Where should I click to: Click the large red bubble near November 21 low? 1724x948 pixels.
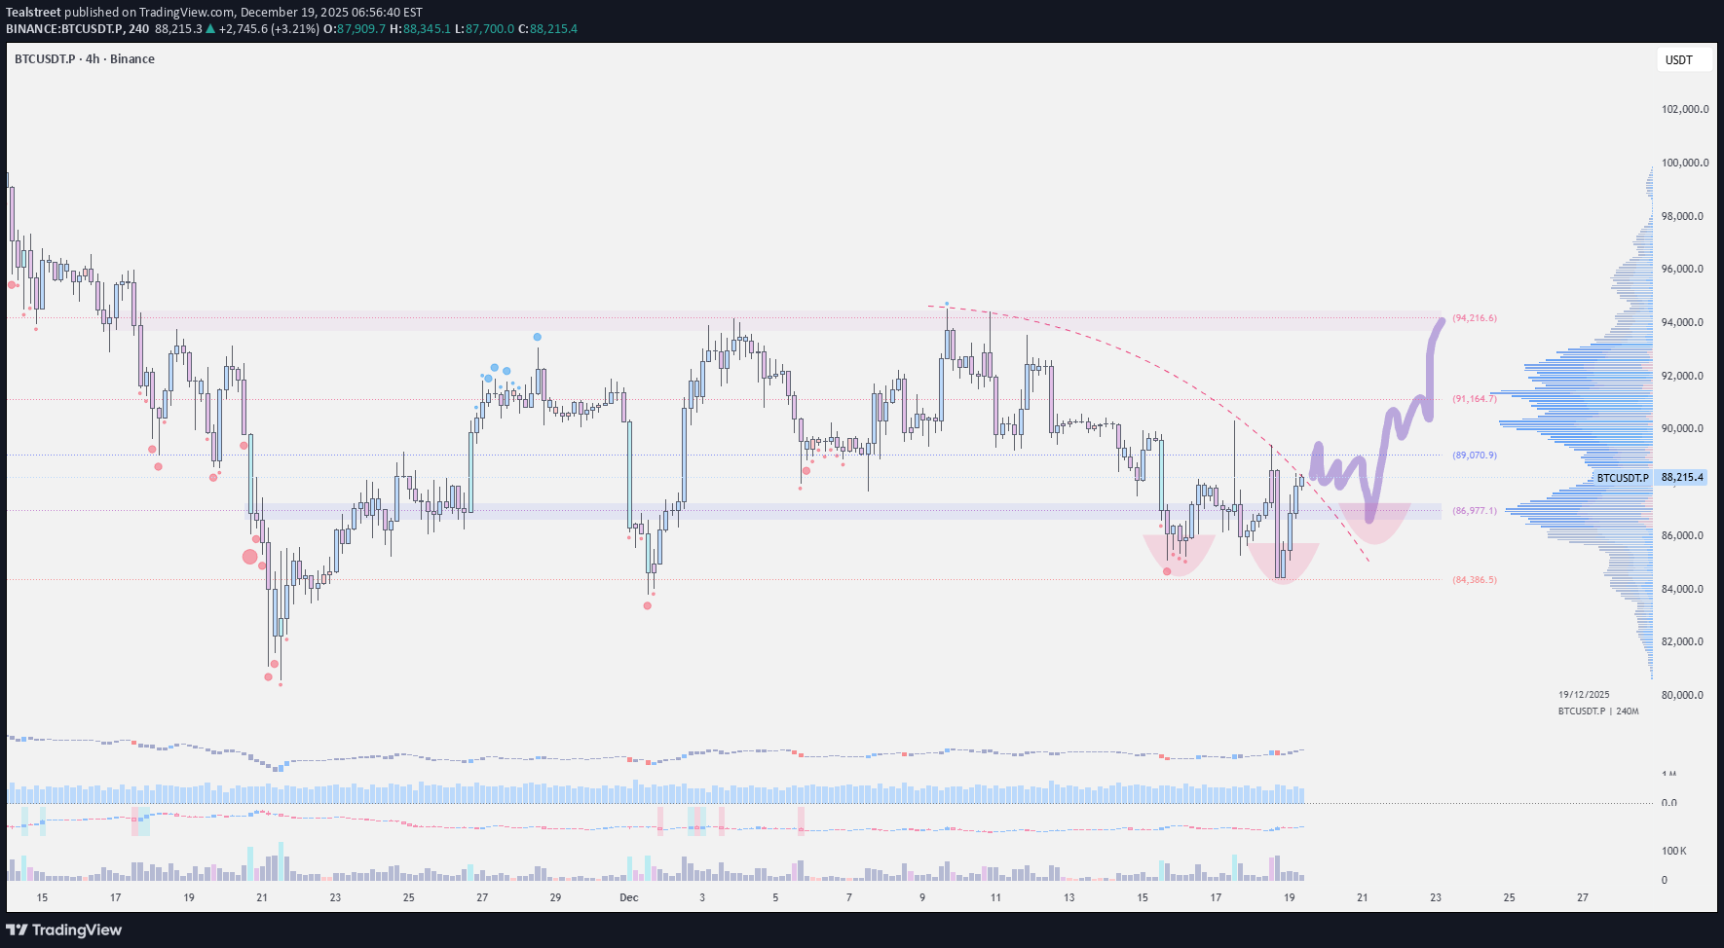pyautogui.click(x=250, y=556)
